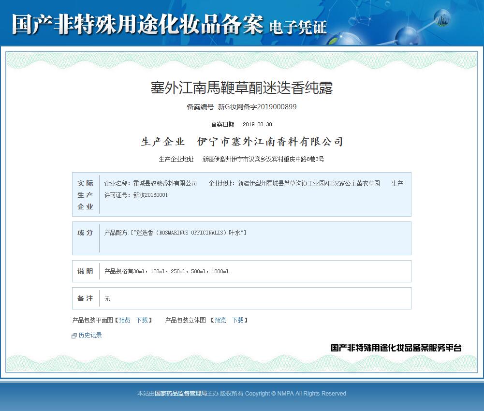Select the filing number 新G妆网备字2019000899

tap(257, 107)
